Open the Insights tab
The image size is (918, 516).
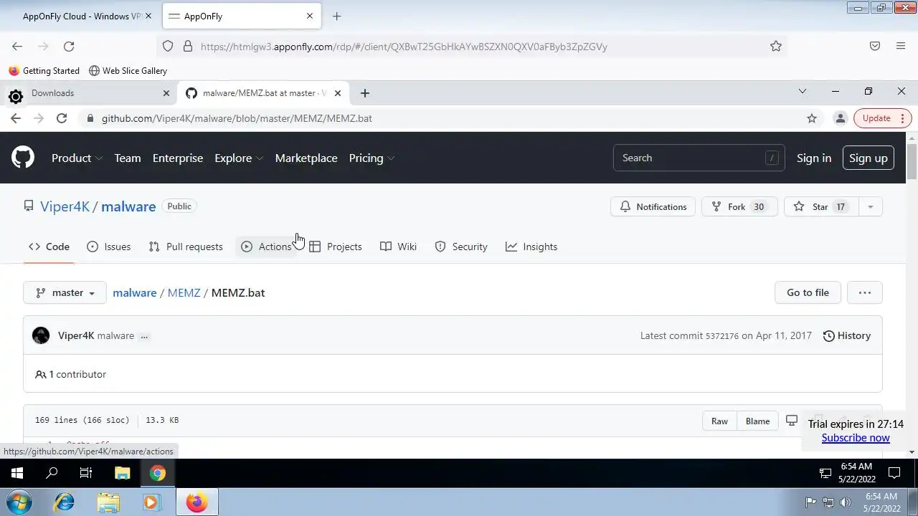(531, 247)
